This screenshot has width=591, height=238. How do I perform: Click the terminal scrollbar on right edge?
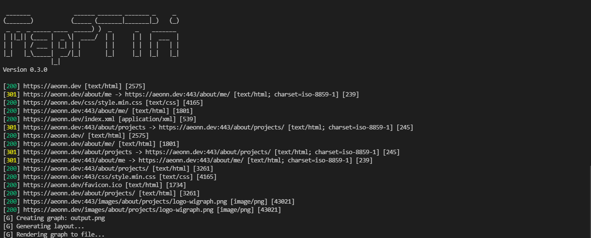pos(589,201)
